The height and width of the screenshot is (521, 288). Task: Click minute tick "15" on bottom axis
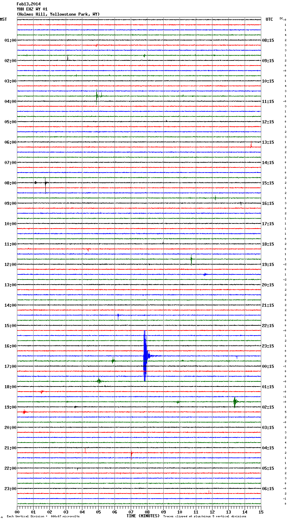point(261,512)
